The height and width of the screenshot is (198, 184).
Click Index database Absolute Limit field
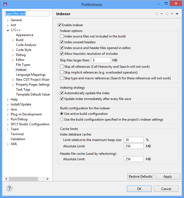pos(134,146)
